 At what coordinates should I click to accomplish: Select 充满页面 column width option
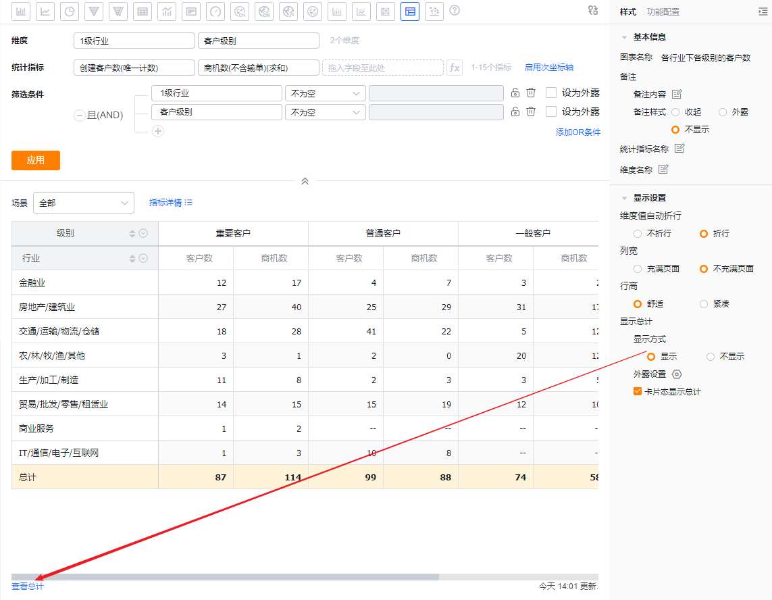[x=638, y=269]
